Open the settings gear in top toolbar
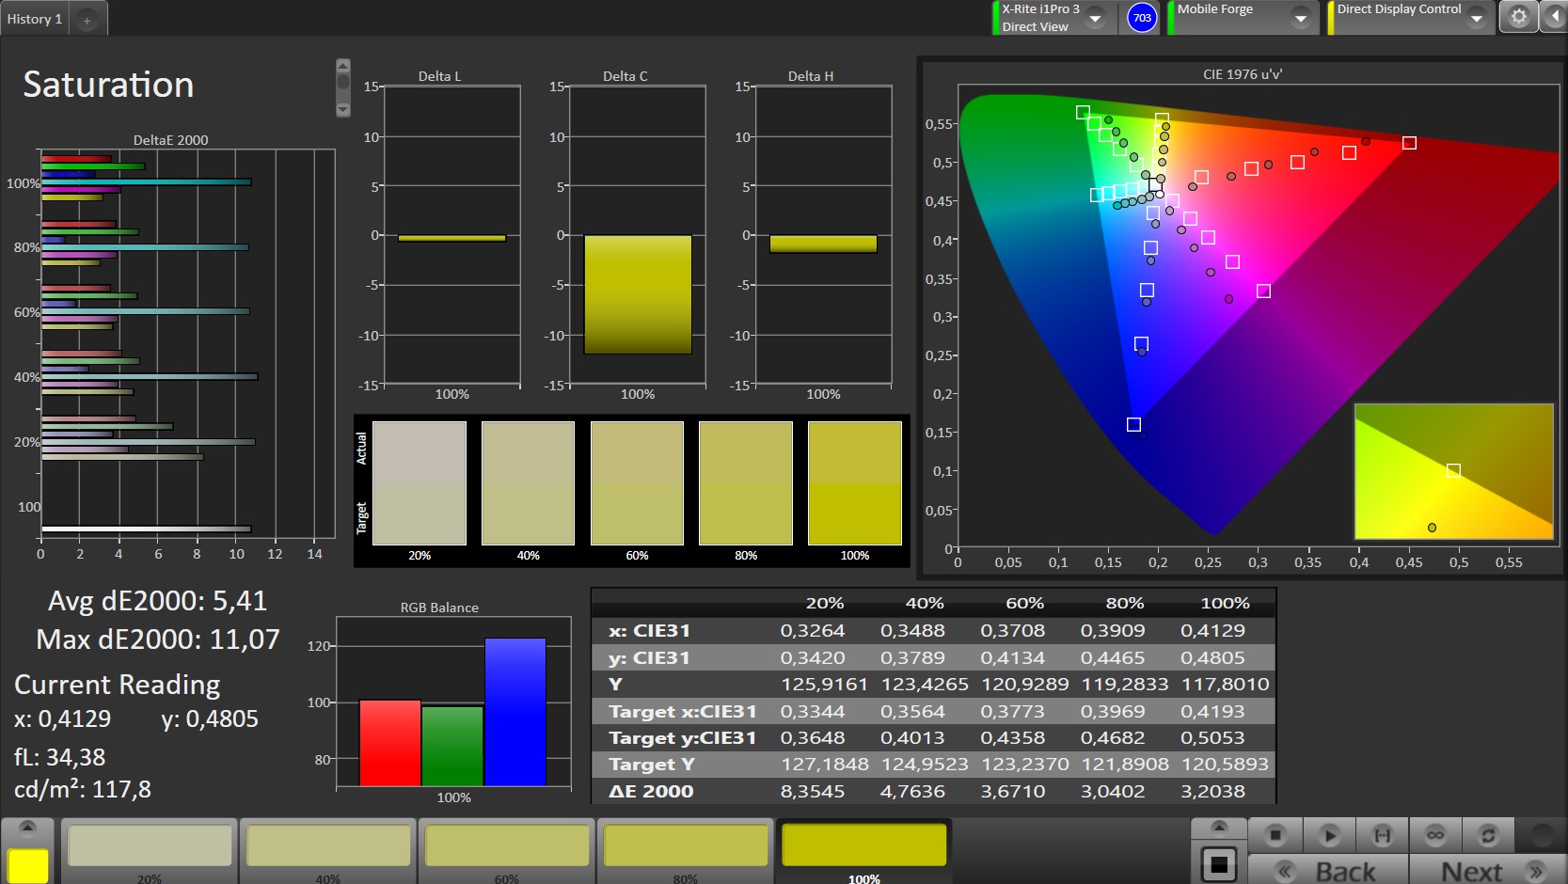Viewport: 1568px width, 884px height. pos(1518,17)
